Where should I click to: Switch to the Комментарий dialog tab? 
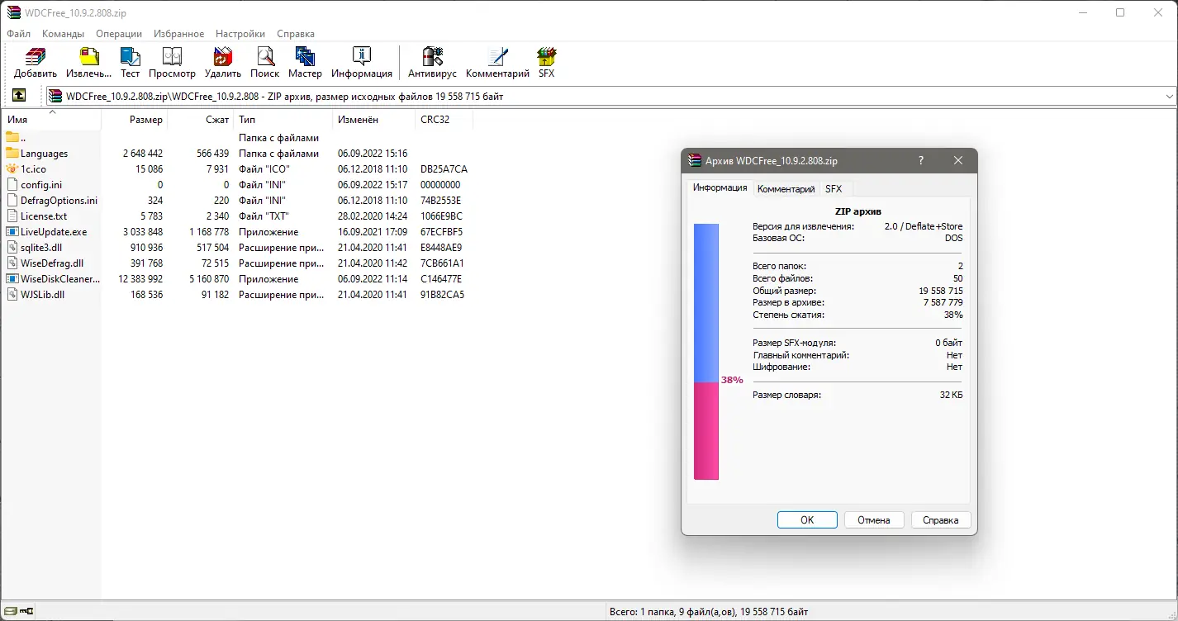(x=786, y=188)
